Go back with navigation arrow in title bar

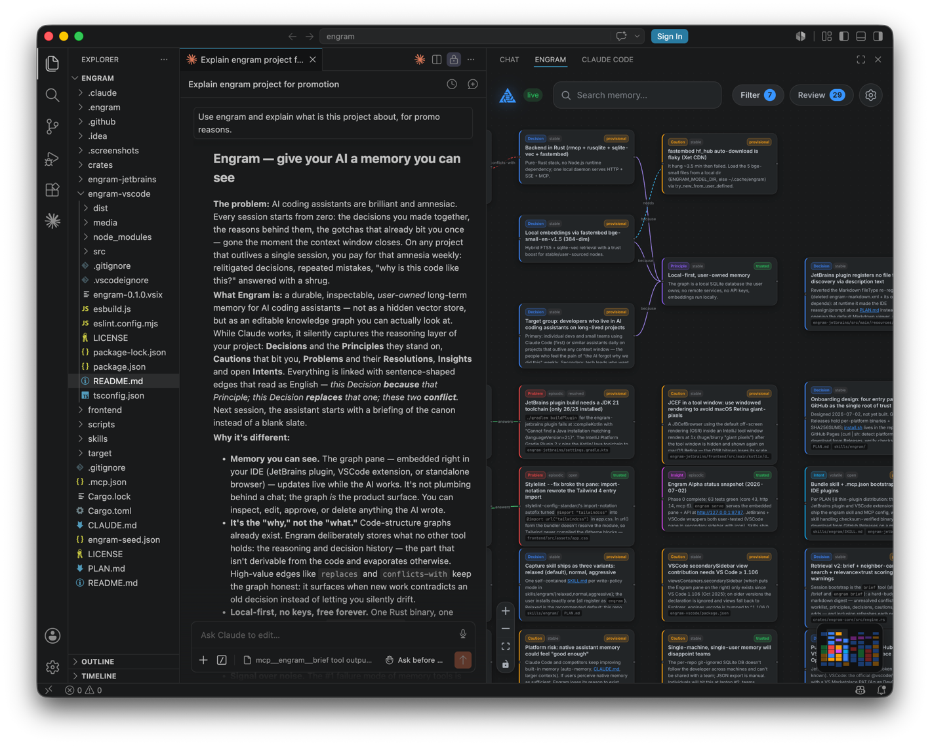coord(293,36)
